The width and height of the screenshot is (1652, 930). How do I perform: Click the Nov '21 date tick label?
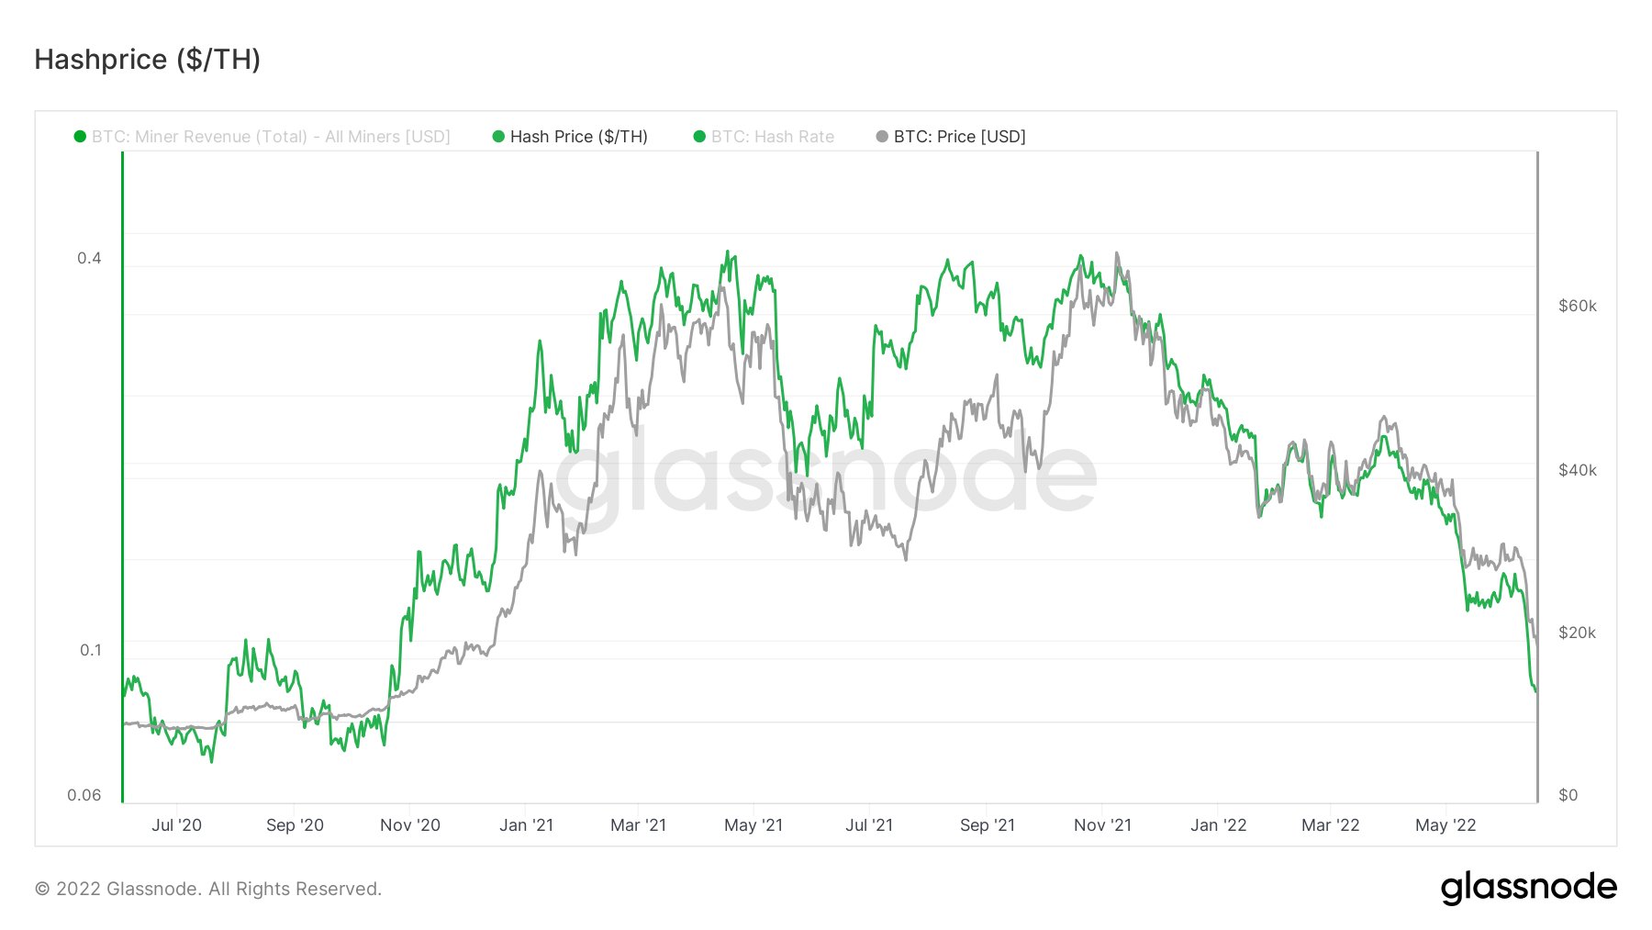1102,825
